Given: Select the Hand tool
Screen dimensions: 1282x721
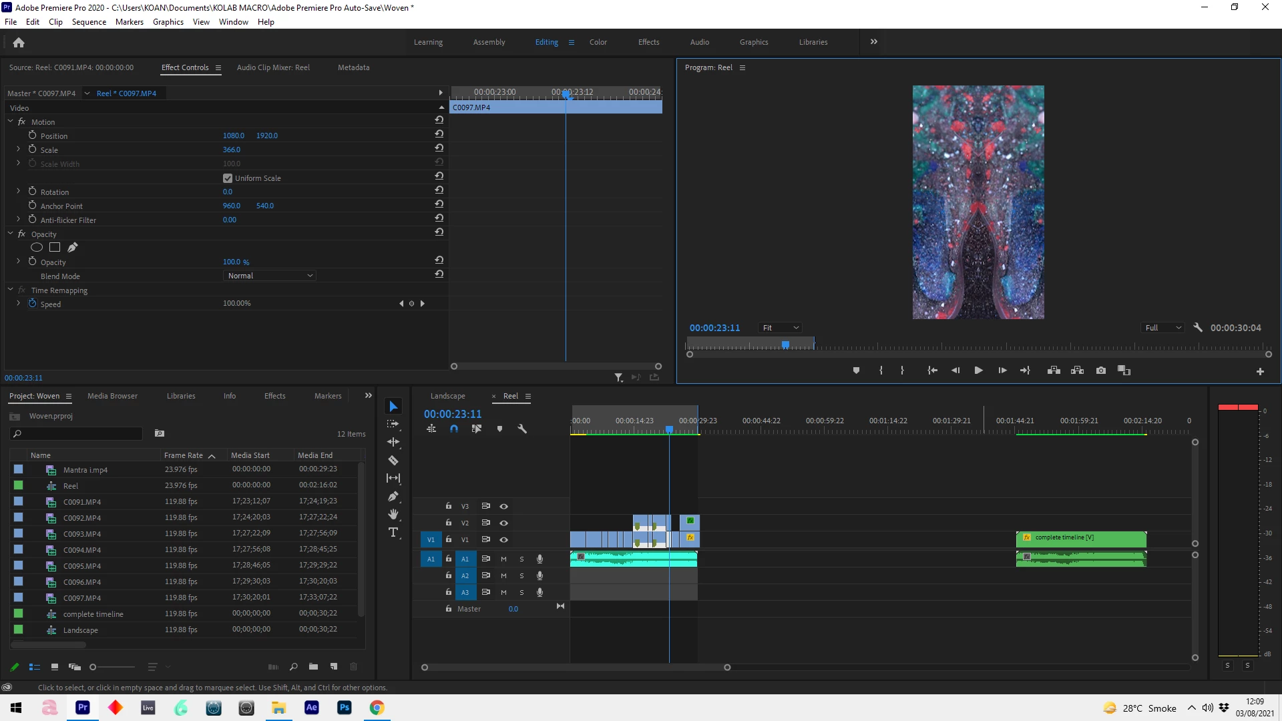Looking at the screenshot, I should coord(393,514).
